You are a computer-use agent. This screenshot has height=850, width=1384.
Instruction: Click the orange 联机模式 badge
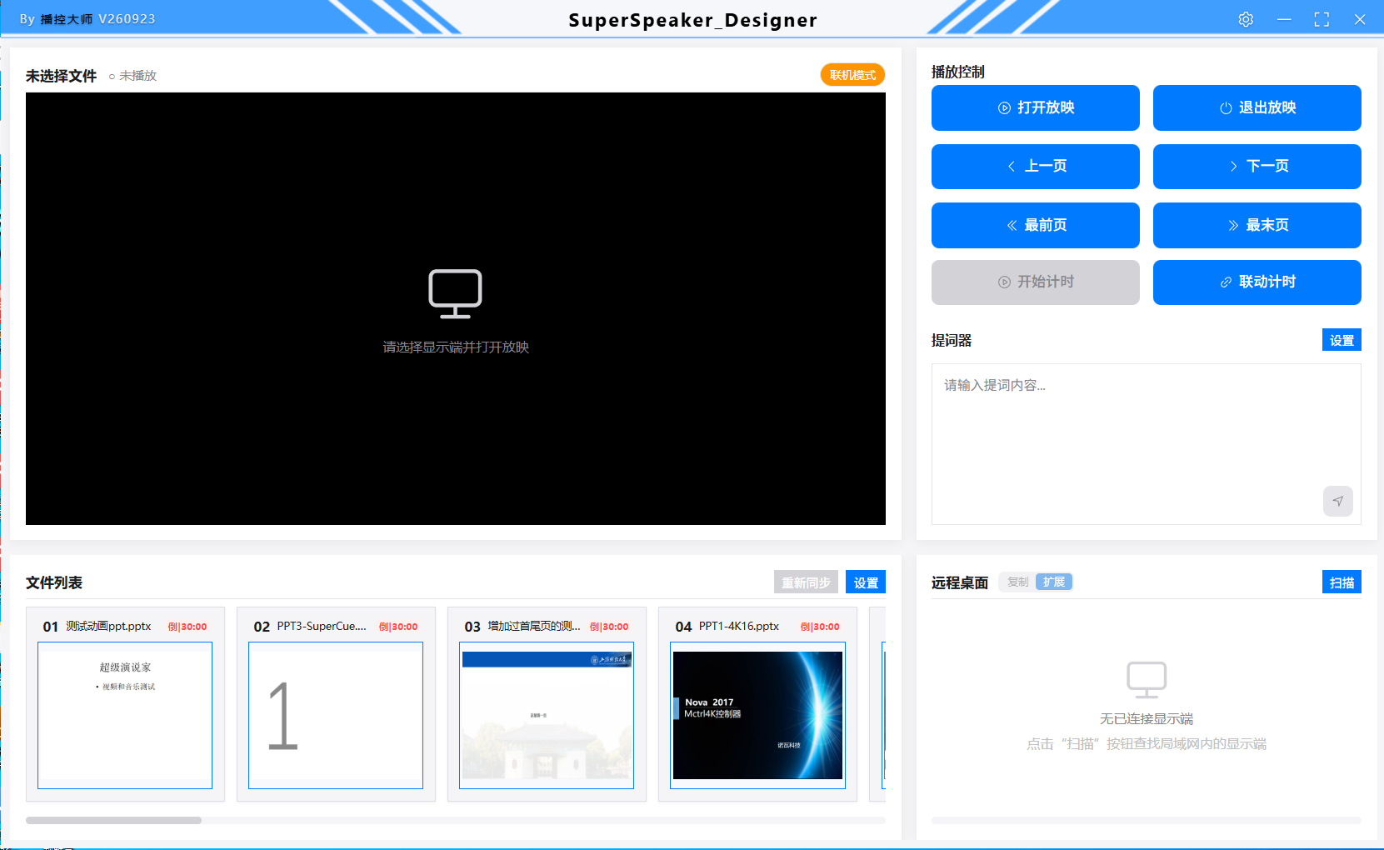tap(852, 75)
